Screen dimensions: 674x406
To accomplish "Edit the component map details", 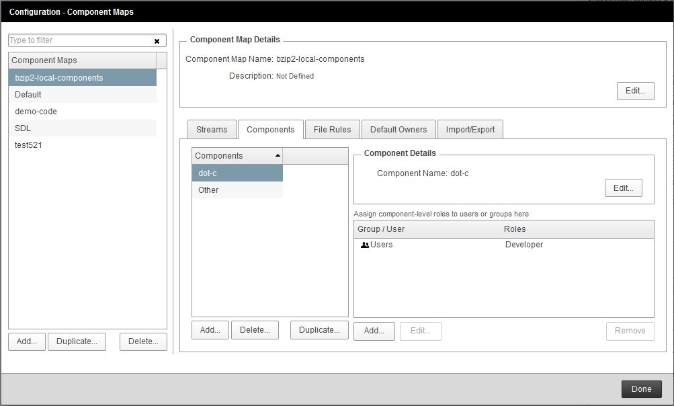I will tap(634, 90).
